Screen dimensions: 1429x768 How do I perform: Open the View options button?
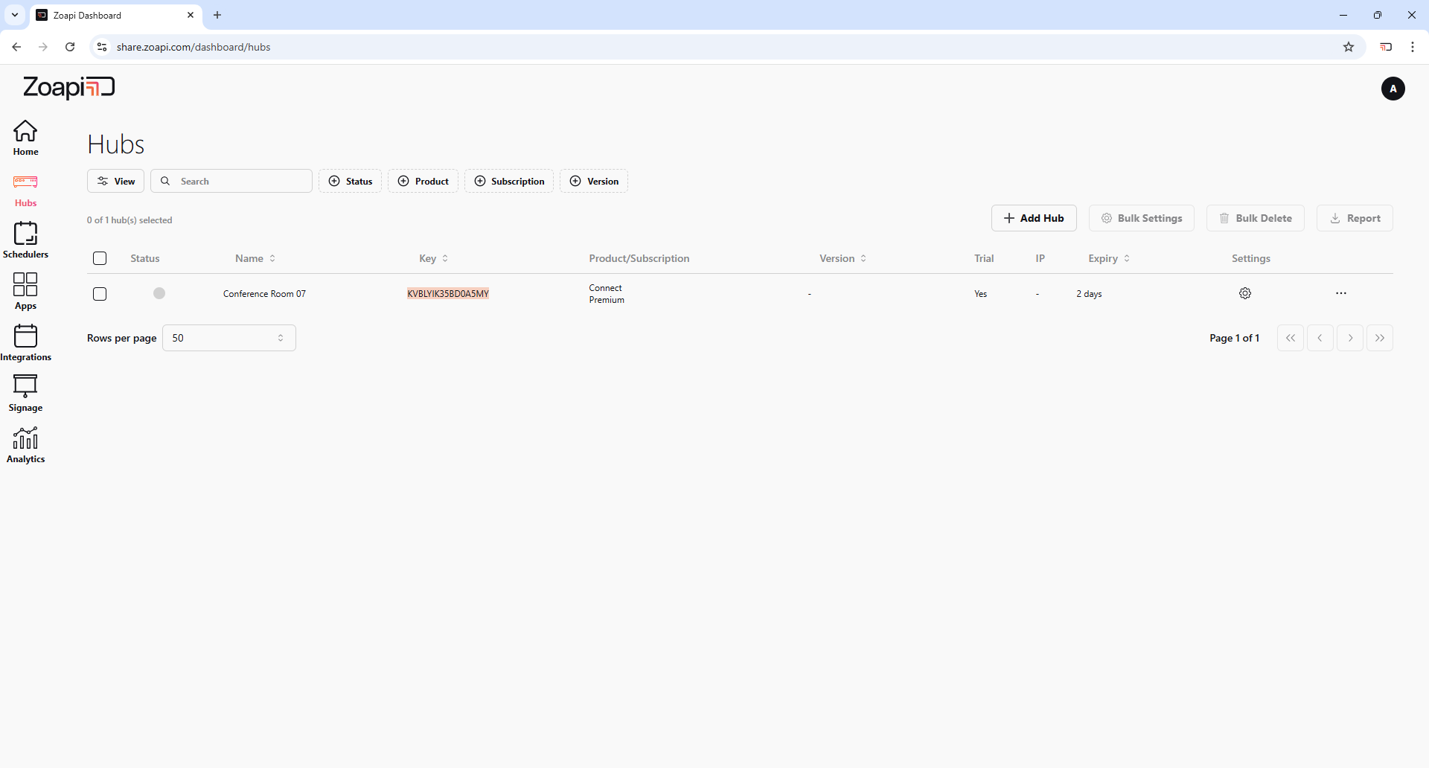click(115, 181)
